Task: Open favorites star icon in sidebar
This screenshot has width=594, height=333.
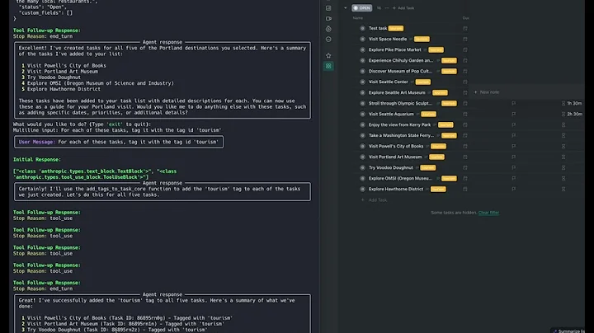Action: point(328,55)
